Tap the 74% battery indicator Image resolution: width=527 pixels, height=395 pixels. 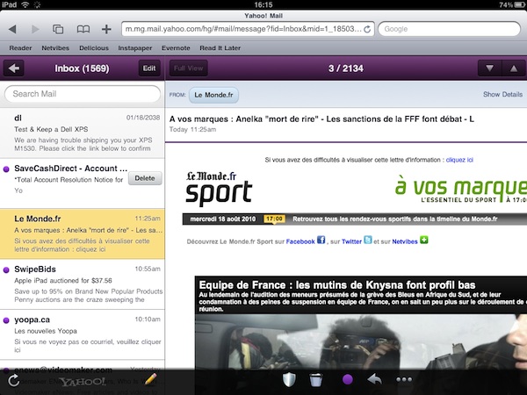[511, 4]
